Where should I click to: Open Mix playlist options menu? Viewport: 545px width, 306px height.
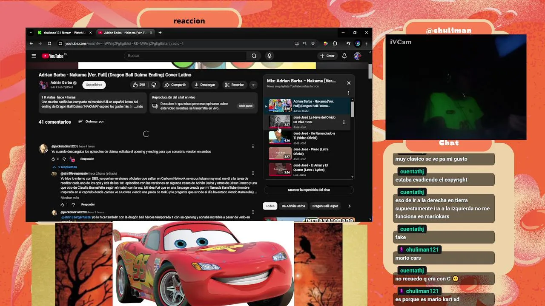point(349,93)
